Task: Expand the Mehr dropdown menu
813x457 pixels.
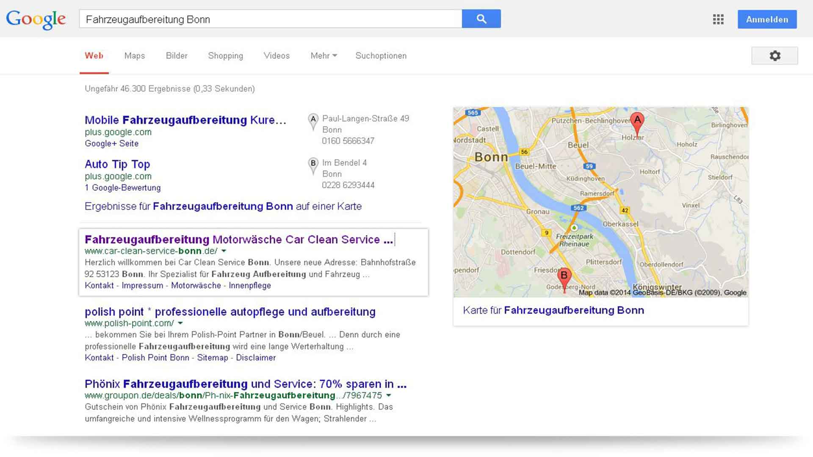Action: click(x=324, y=56)
